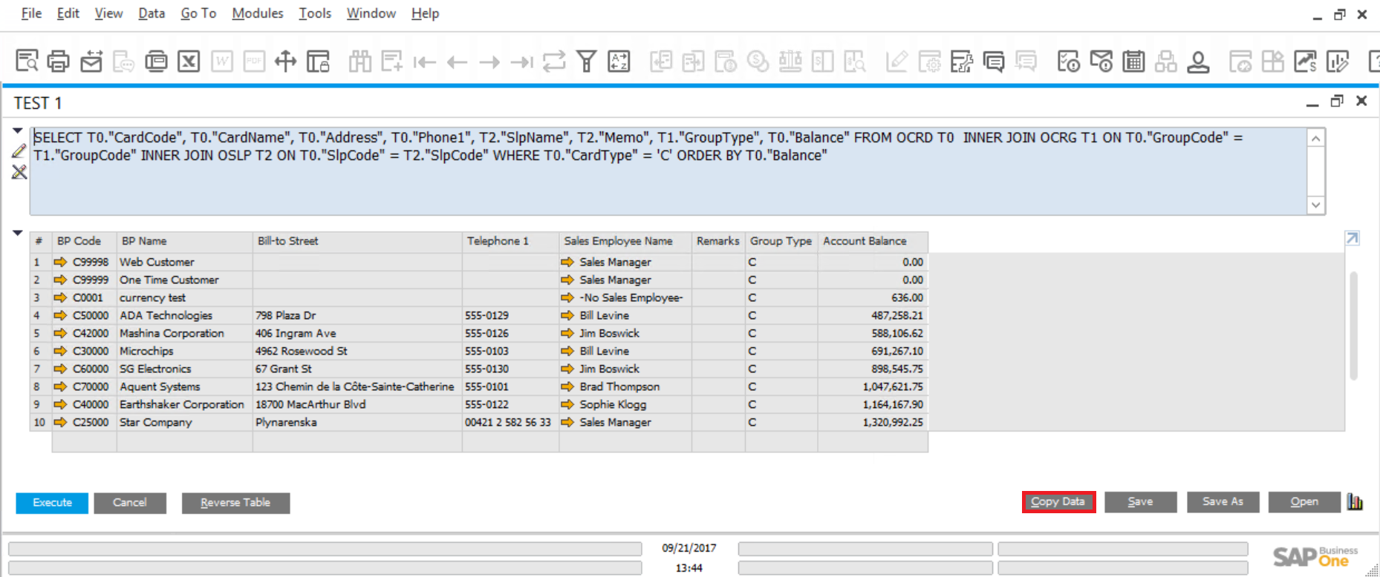
Task: Collapse the results grid using its triangle
Action: pos(18,233)
